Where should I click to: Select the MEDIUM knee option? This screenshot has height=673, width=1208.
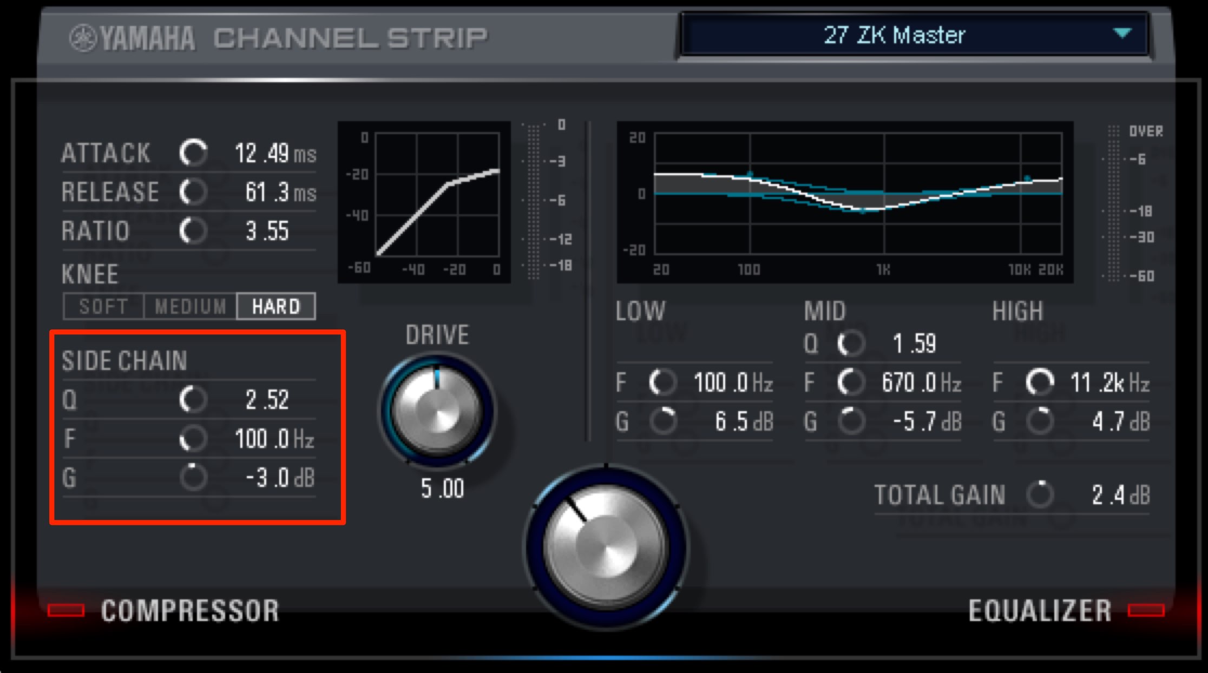[191, 307]
